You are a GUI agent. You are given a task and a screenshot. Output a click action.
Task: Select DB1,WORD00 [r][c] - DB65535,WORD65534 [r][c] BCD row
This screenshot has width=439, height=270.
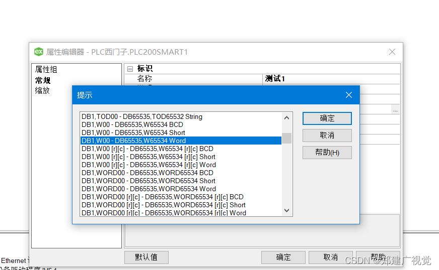coord(181,197)
